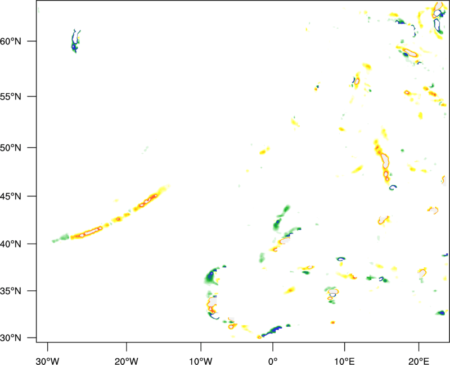Click the 35°N latitude label

[11, 291]
